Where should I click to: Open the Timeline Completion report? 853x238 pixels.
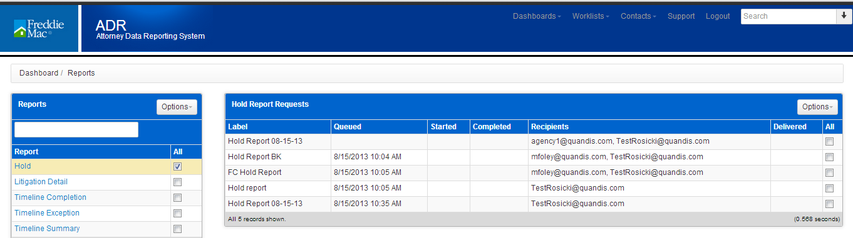point(50,197)
